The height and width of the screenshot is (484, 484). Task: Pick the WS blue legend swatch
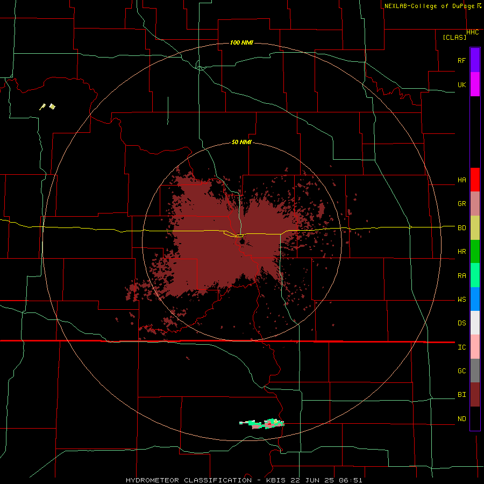[x=475, y=299]
